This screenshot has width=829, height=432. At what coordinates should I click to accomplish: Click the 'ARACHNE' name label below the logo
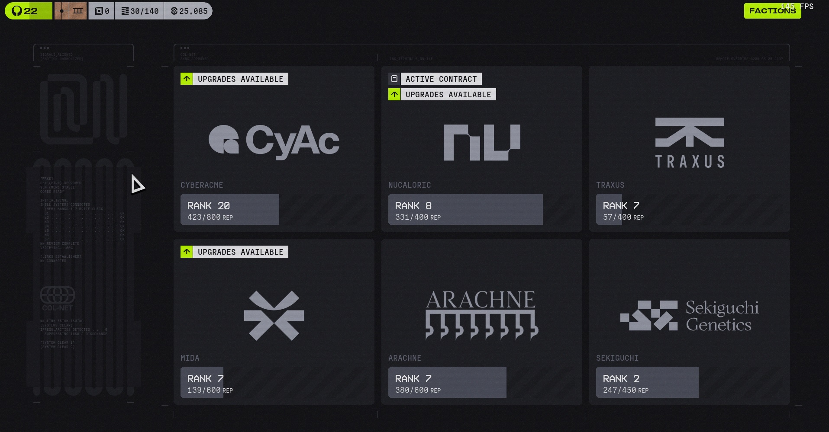[405, 358]
